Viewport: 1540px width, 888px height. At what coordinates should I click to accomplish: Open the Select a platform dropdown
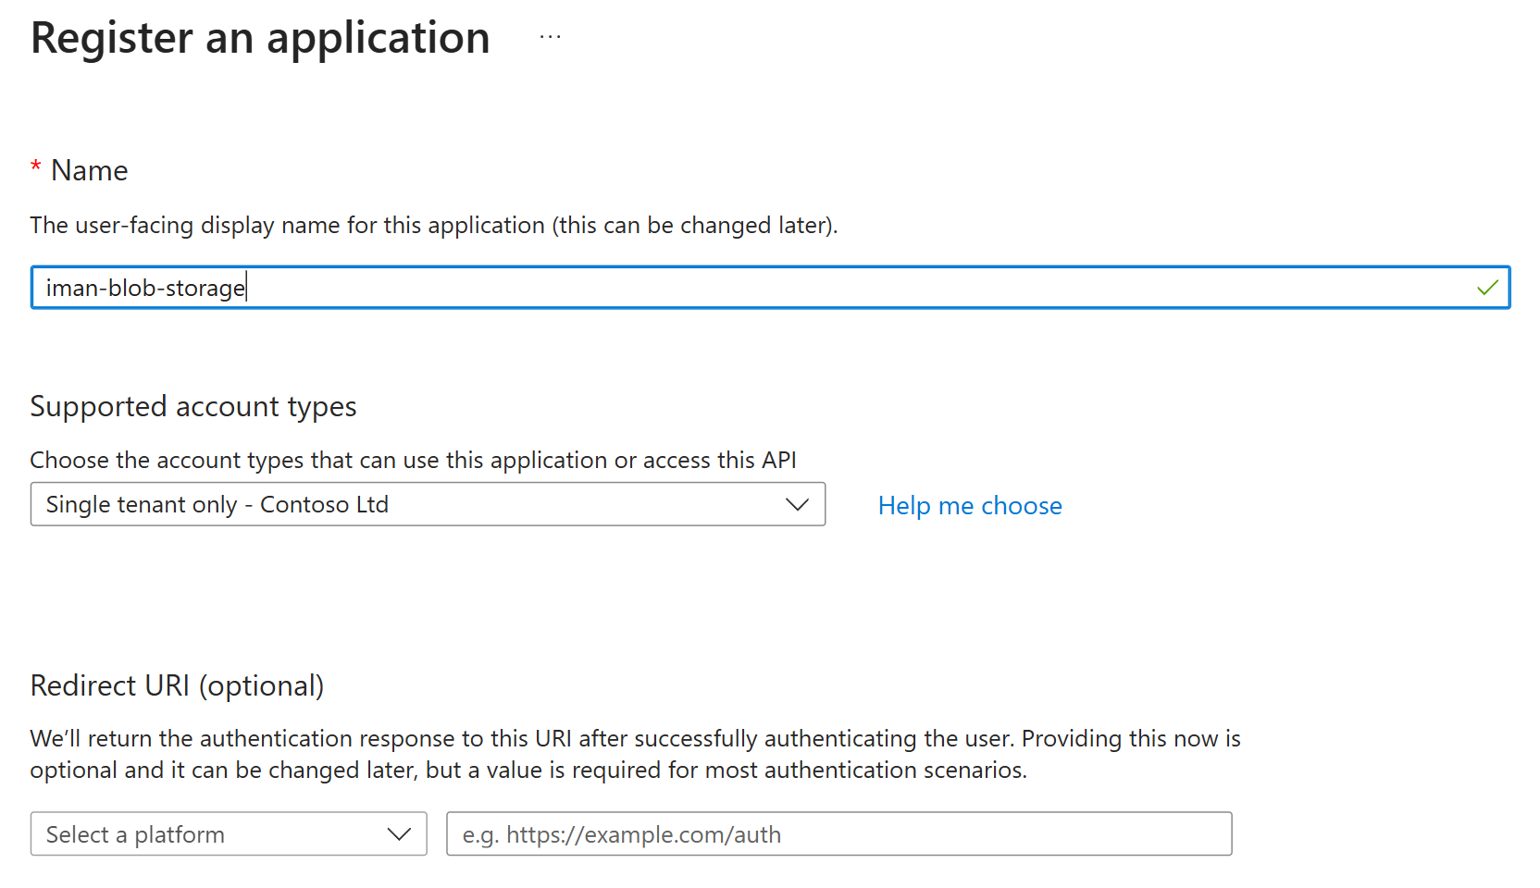tap(229, 834)
